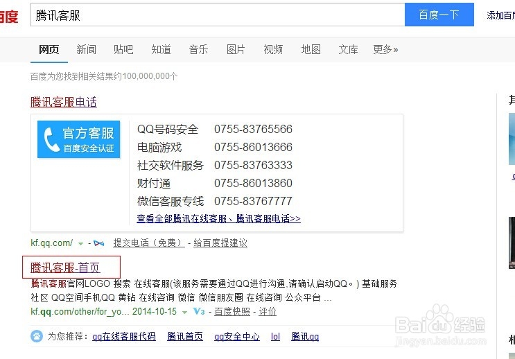Open the 贴吧 tab

tap(123, 50)
